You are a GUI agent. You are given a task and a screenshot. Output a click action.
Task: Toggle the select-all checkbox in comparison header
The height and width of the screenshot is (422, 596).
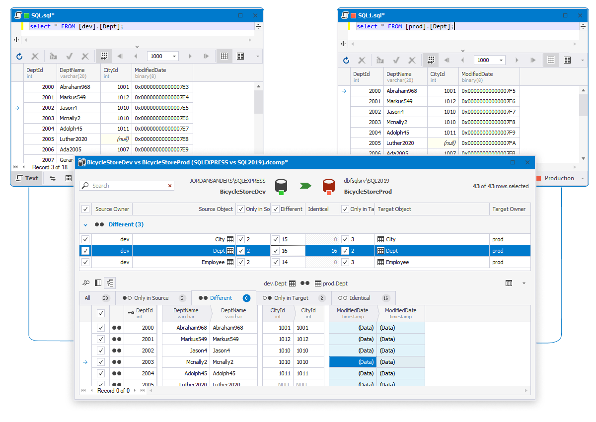click(85, 209)
